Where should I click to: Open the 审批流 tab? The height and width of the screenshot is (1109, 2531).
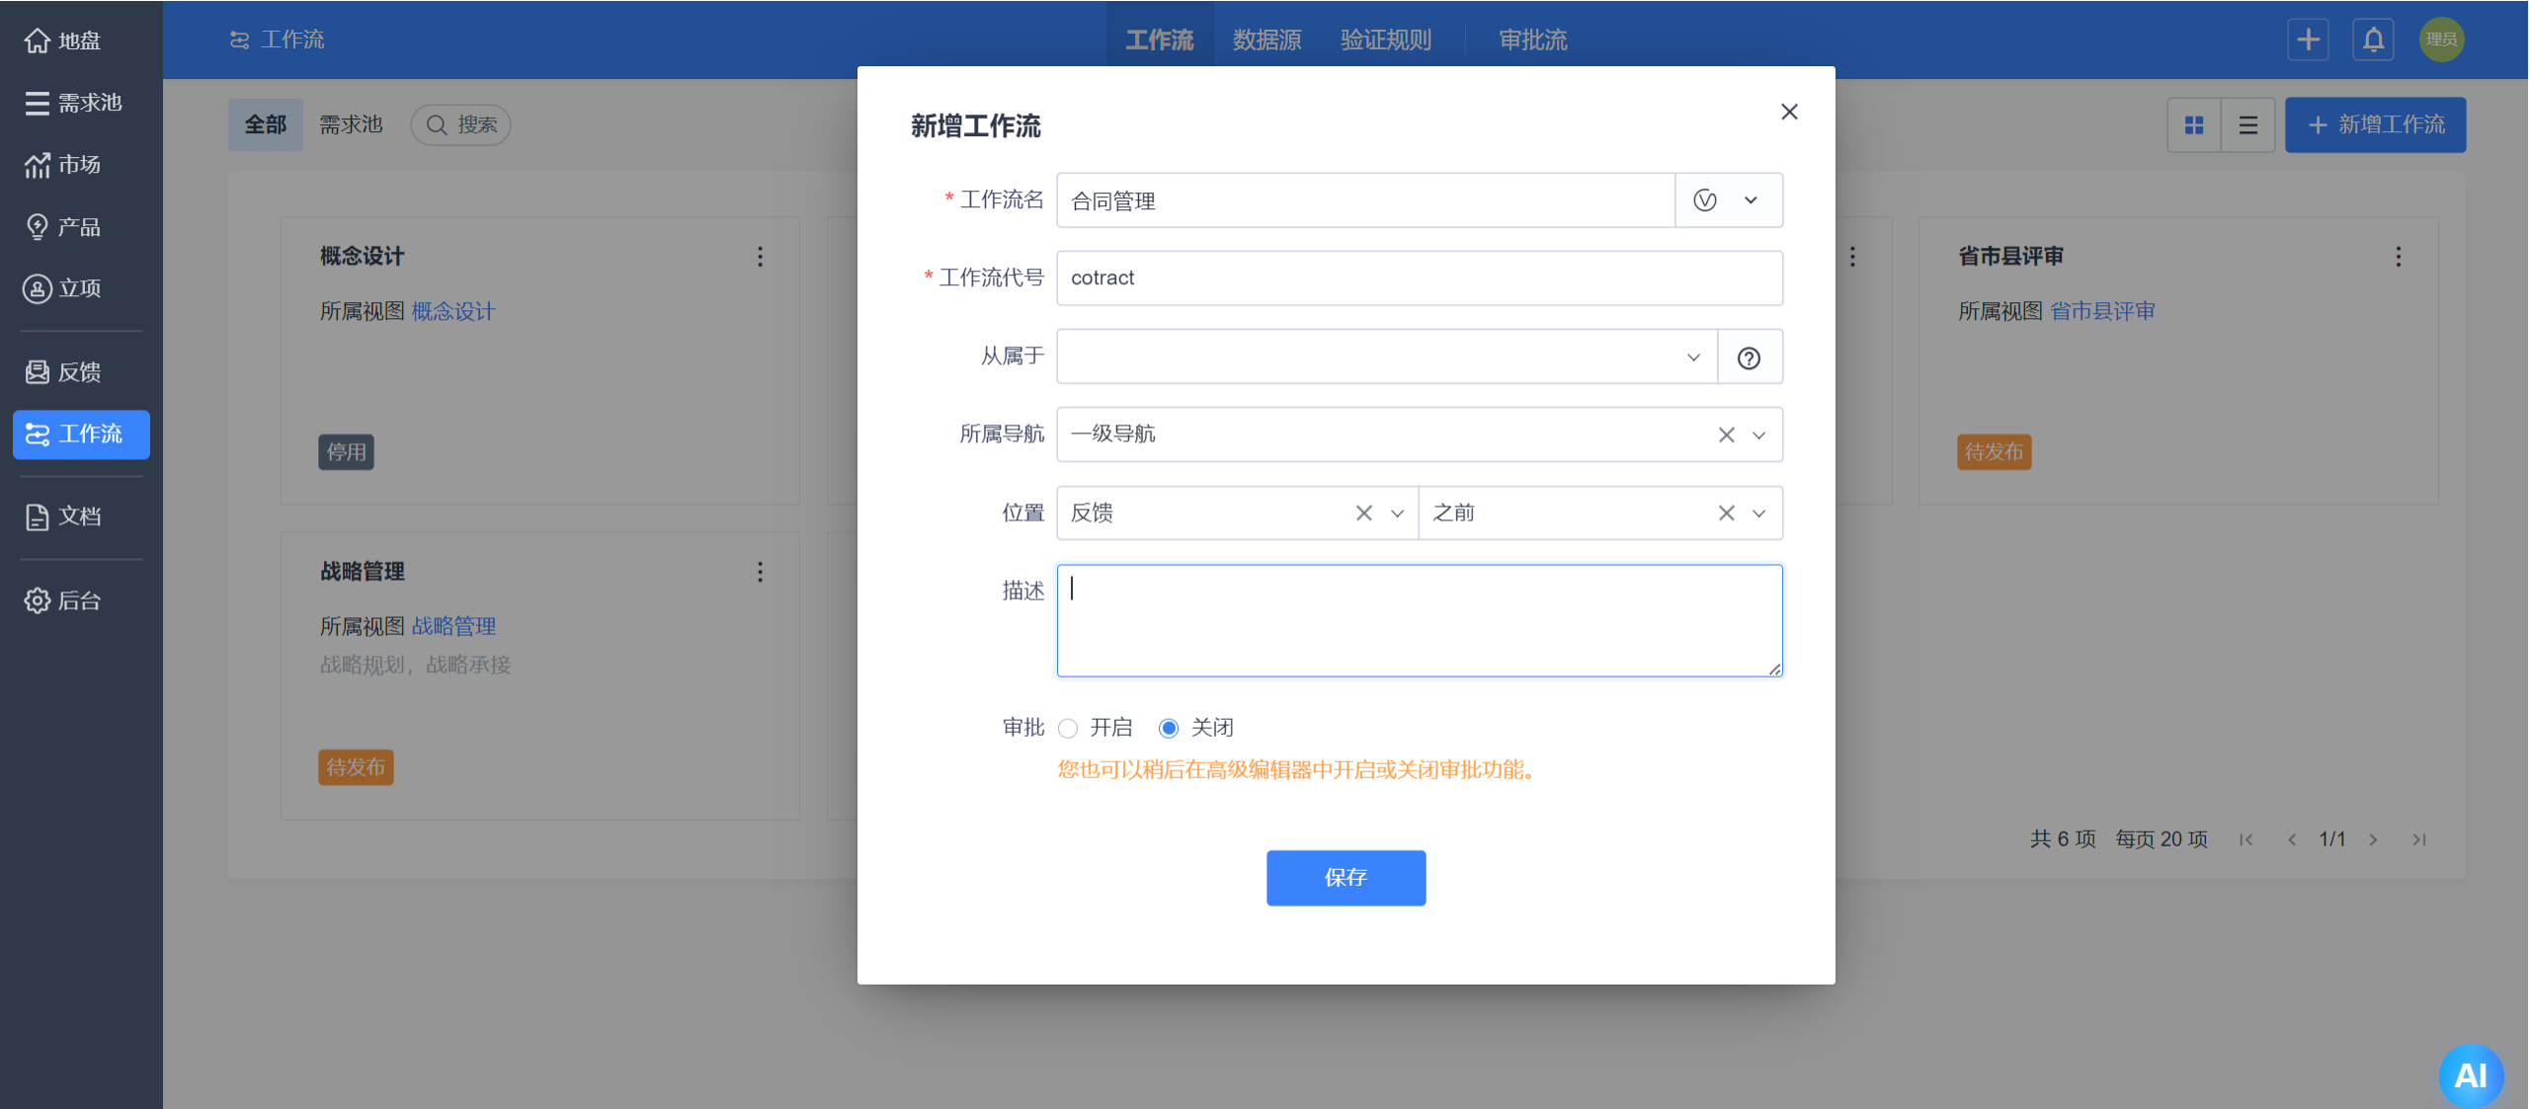pyautogui.click(x=1532, y=40)
